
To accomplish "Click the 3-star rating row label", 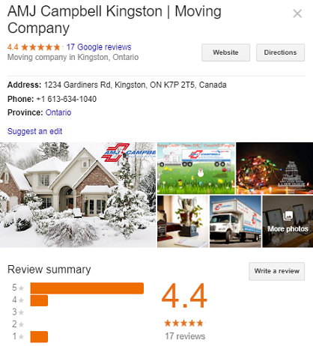I will click(x=18, y=312).
